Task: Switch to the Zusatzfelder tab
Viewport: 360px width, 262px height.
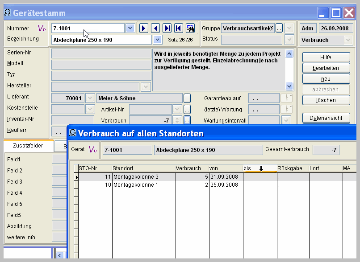Action: click(28, 145)
